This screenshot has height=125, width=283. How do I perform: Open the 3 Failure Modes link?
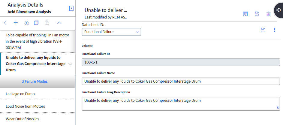pyautogui.click(x=35, y=81)
